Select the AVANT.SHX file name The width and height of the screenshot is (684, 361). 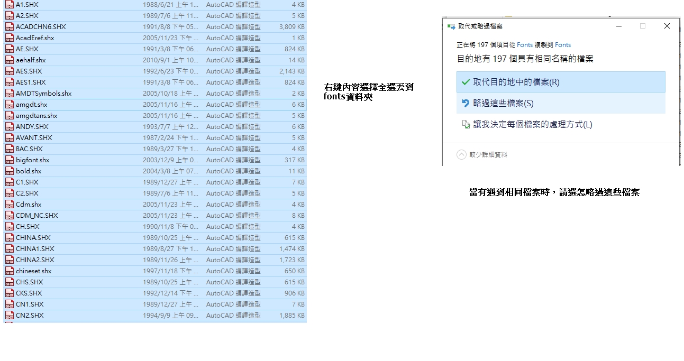tap(34, 137)
